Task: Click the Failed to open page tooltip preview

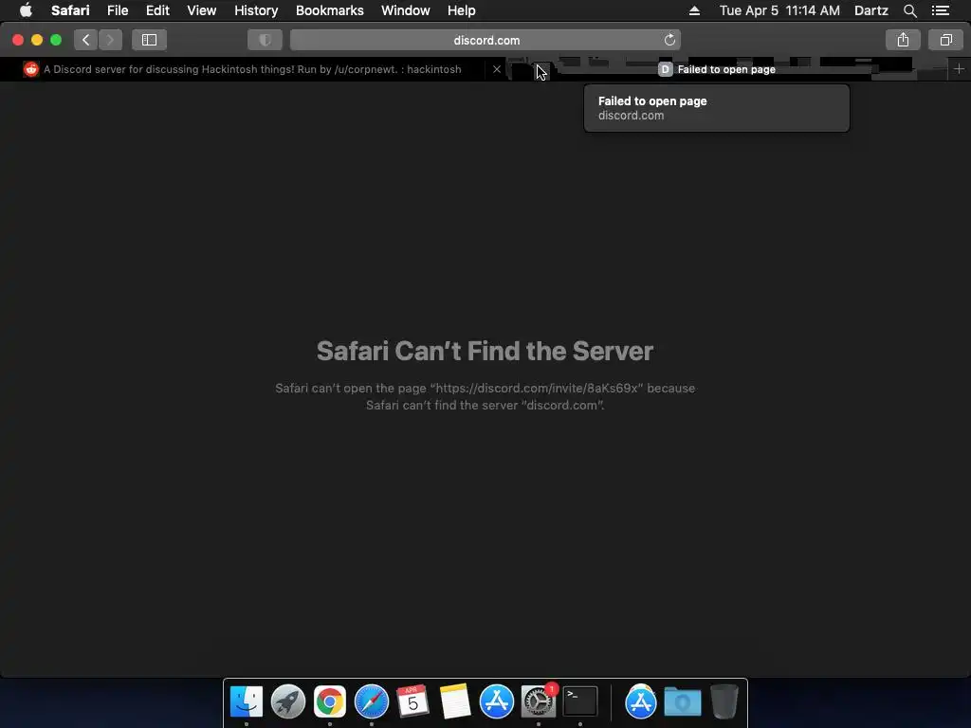Action: [717, 108]
